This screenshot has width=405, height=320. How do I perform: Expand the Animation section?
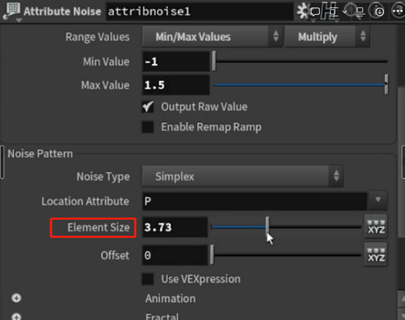pos(16,298)
